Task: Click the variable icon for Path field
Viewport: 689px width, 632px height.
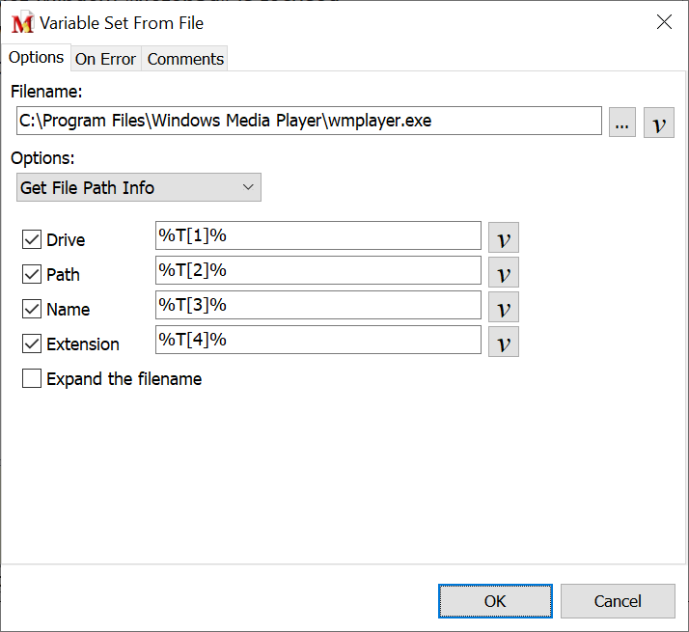Action: [503, 272]
